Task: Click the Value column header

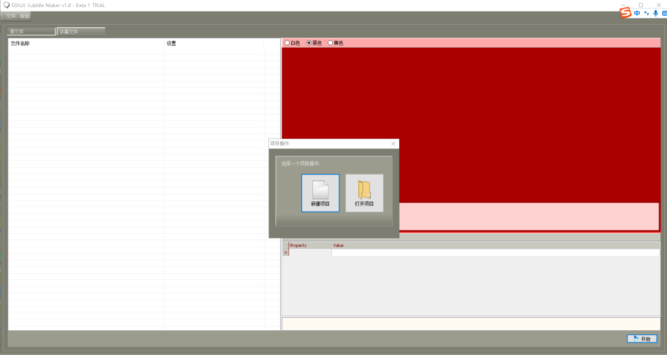Action: (496, 246)
